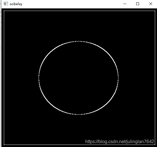This screenshot has height=147, width=157.
Task: Click the sobelxy window app icon
Action: coord(6,4)
